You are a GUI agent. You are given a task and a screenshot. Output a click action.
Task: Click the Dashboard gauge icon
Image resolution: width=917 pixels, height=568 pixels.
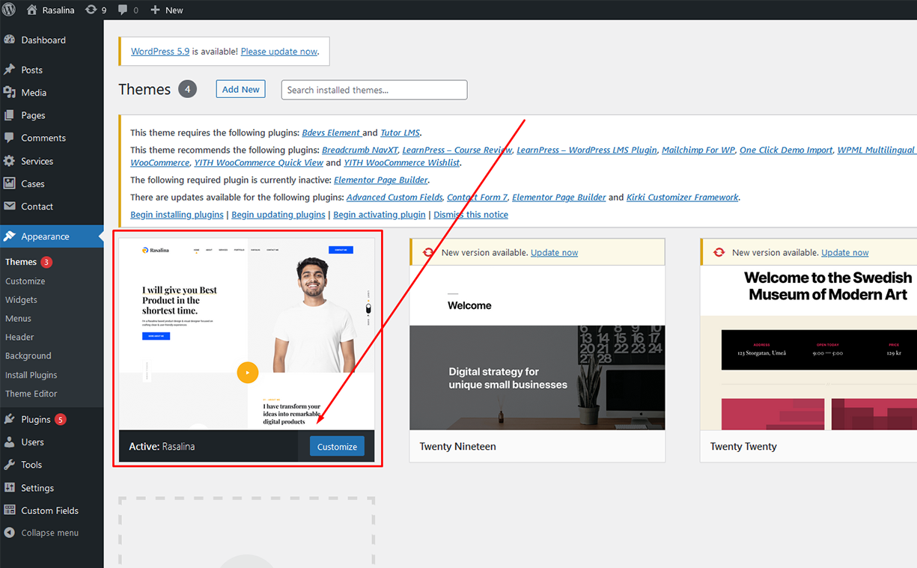[x=10, y=40]
